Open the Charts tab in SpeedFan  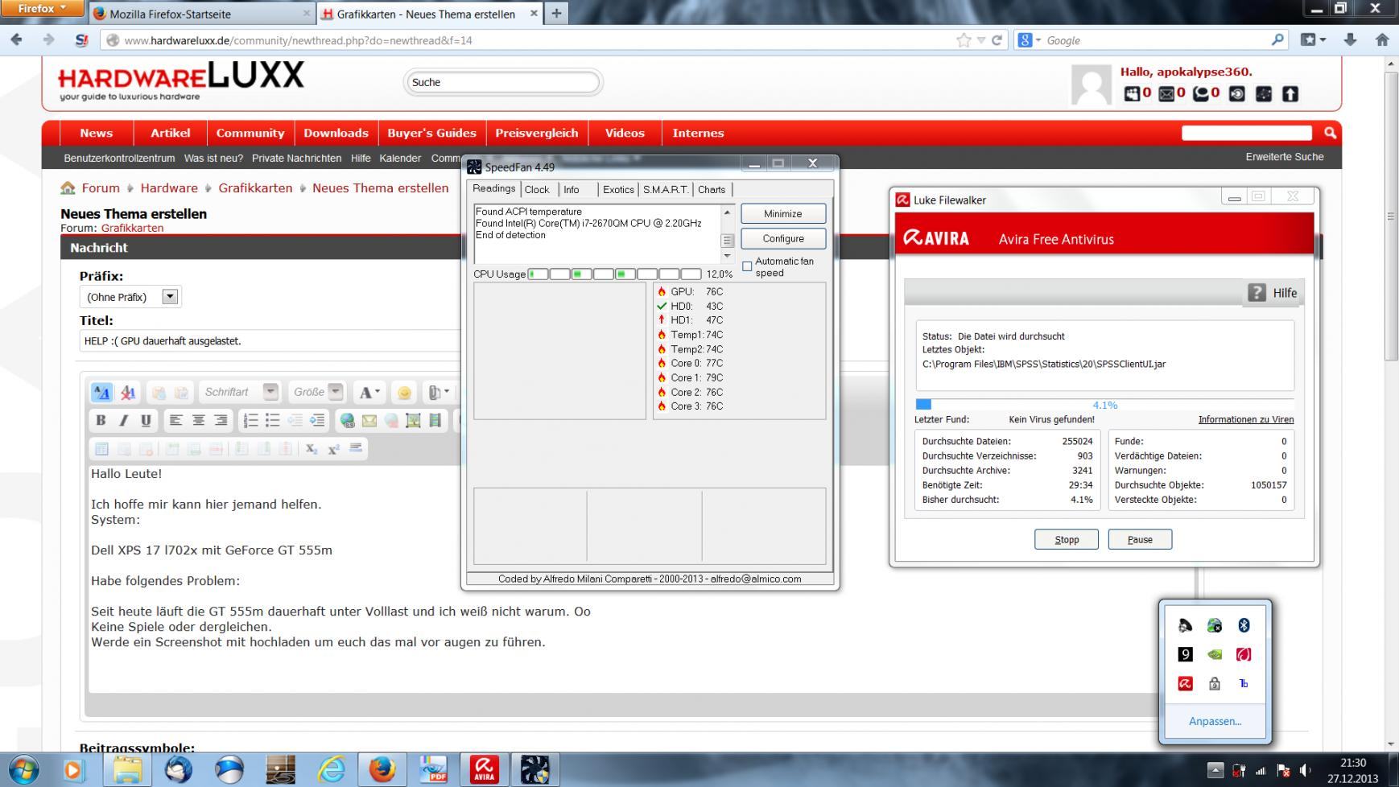pyautogui.click(x=712, y=190)
